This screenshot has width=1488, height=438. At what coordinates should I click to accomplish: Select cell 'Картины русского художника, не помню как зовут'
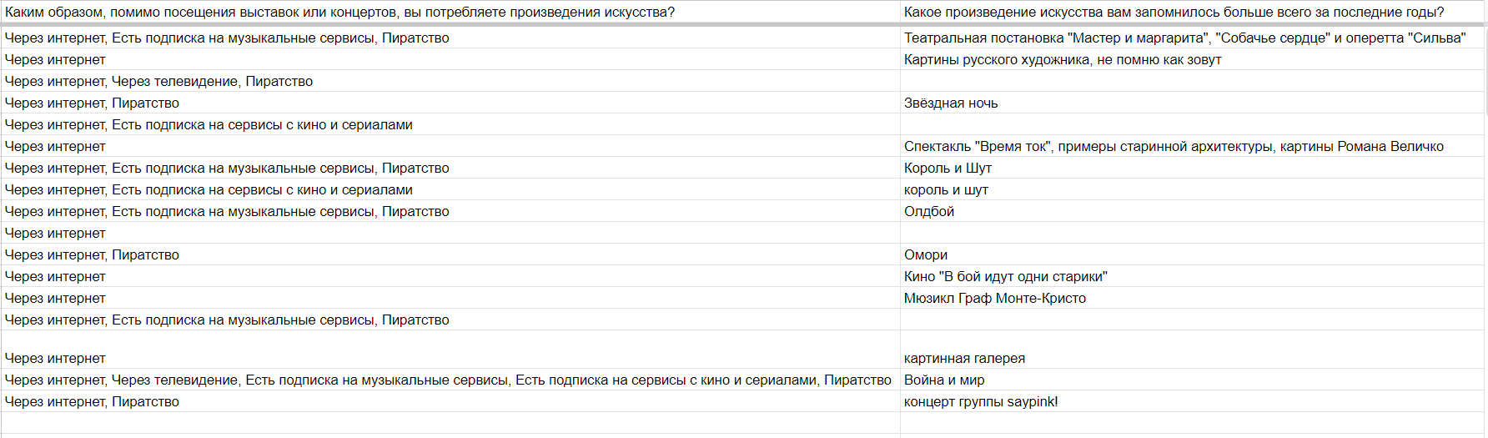[1192, 59]
